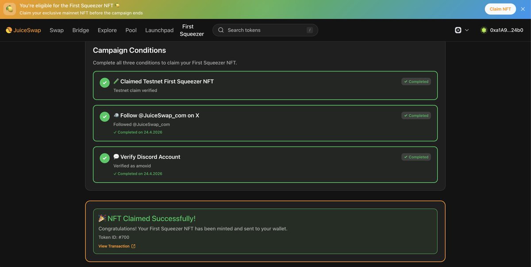Open the Launchpad page

click(159, 30)
